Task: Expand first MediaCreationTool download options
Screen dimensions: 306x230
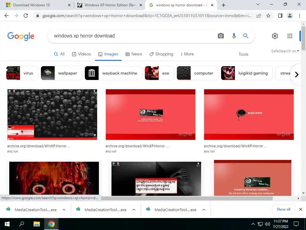Action: [64, 210]
